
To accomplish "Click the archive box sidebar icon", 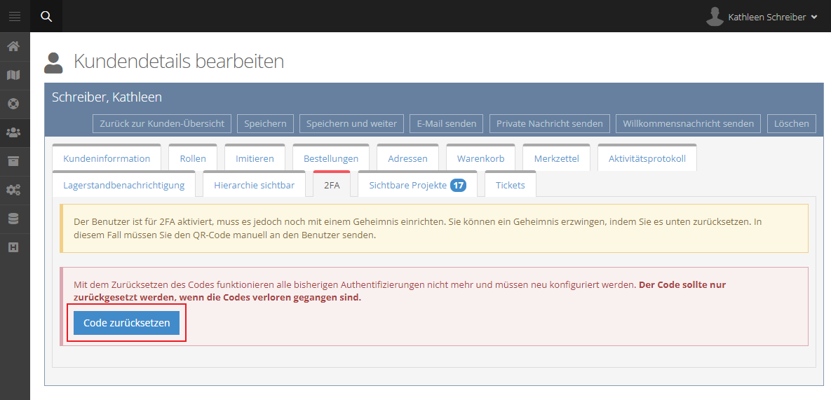I will point(14,161).
